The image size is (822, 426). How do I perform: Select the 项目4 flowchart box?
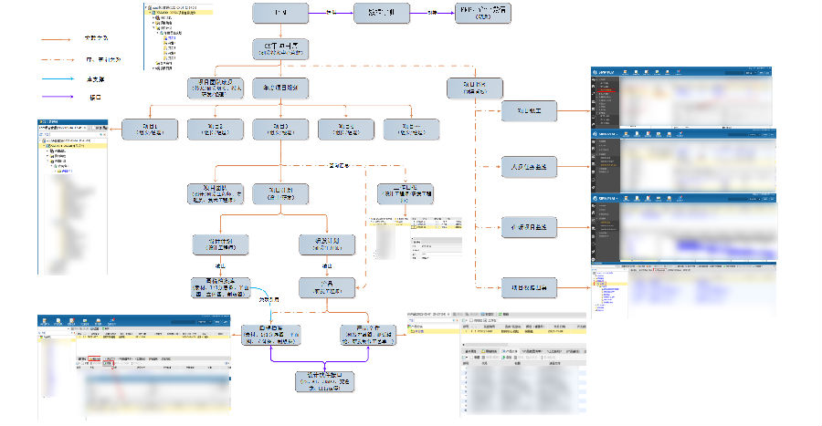click(346, 130)
